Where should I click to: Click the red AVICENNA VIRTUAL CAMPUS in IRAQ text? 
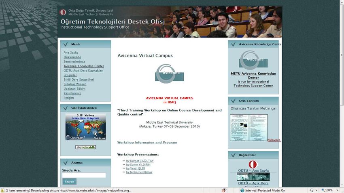pyautogui.click(x=170, y=100)
